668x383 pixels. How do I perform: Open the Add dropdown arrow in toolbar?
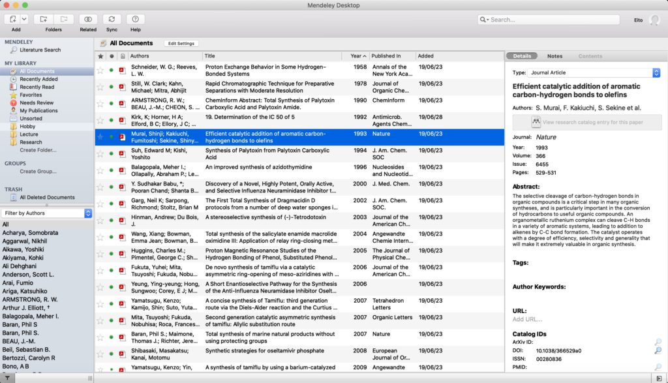pos(24,19)
